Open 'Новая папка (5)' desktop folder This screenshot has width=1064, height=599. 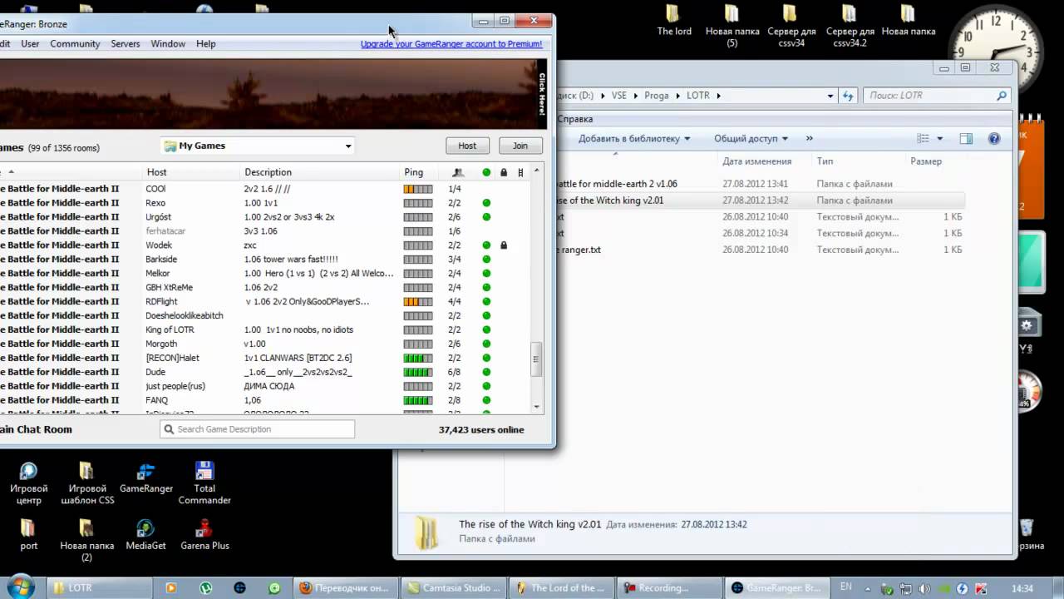coord(732,25)
